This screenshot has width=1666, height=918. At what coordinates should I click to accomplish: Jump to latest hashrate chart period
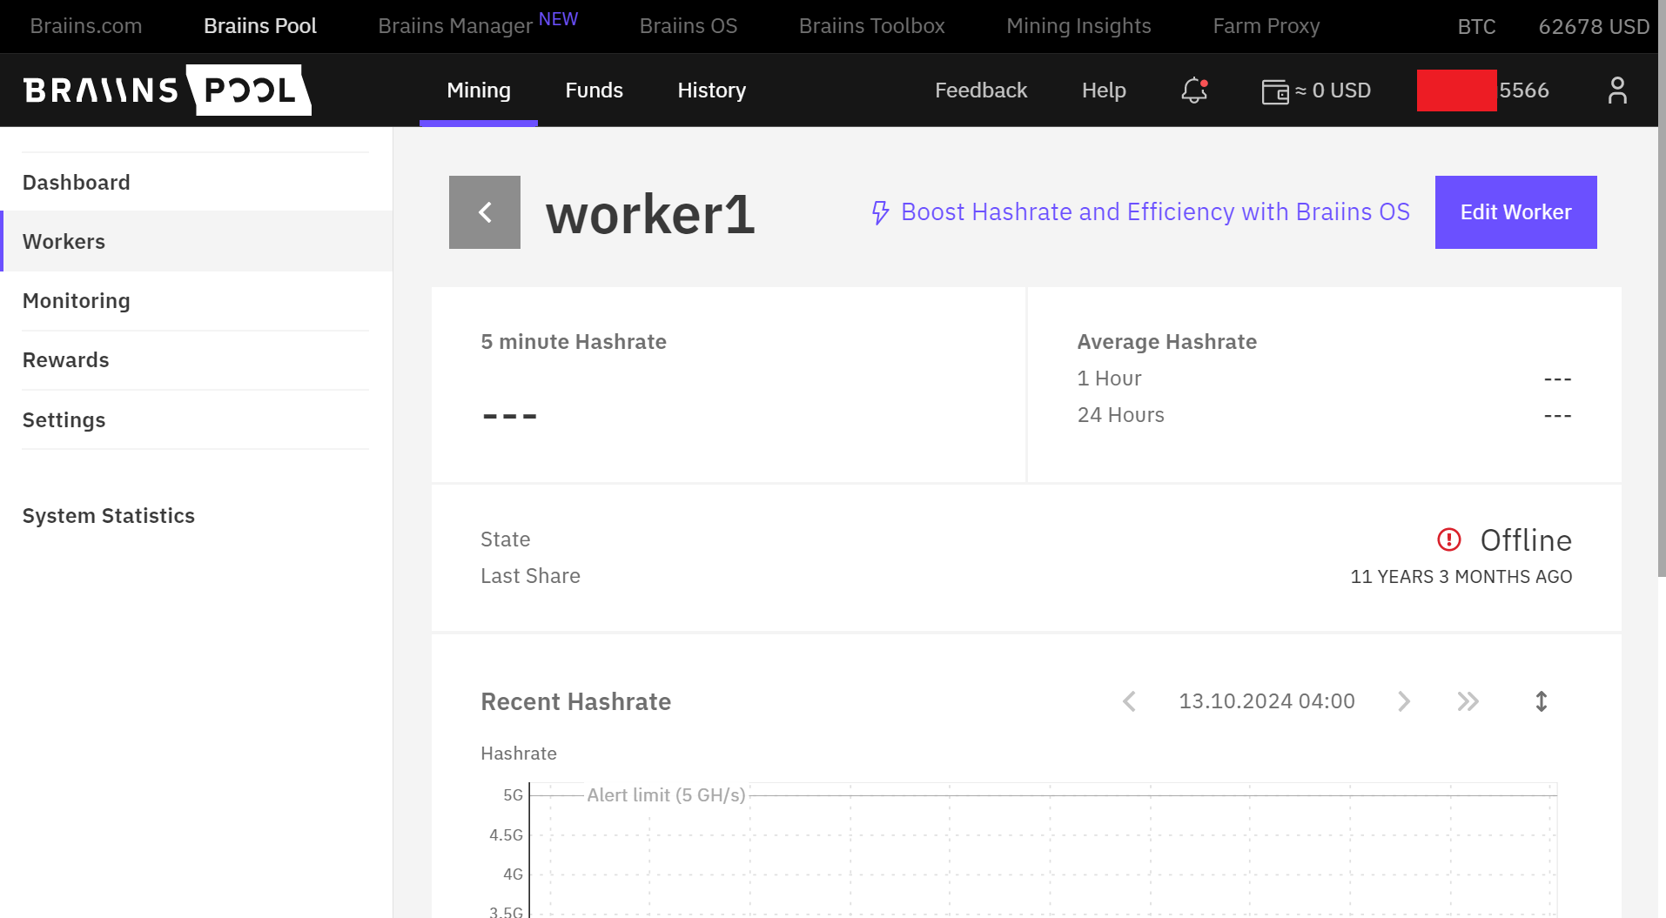pyautogui.click(x=1468, y=701)
